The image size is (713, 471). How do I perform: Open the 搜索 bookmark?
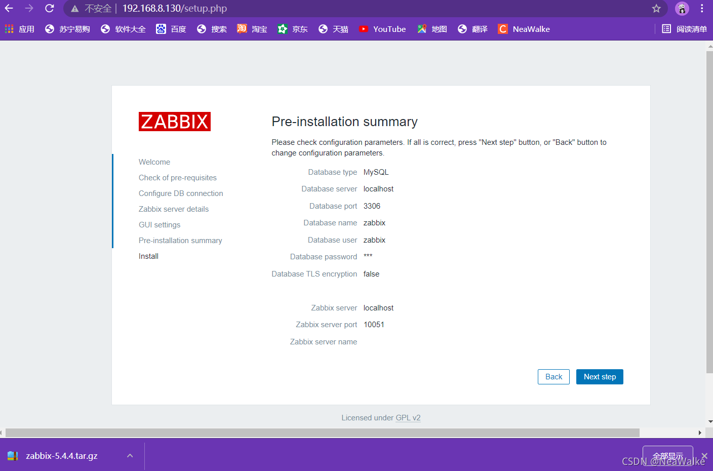212,29
